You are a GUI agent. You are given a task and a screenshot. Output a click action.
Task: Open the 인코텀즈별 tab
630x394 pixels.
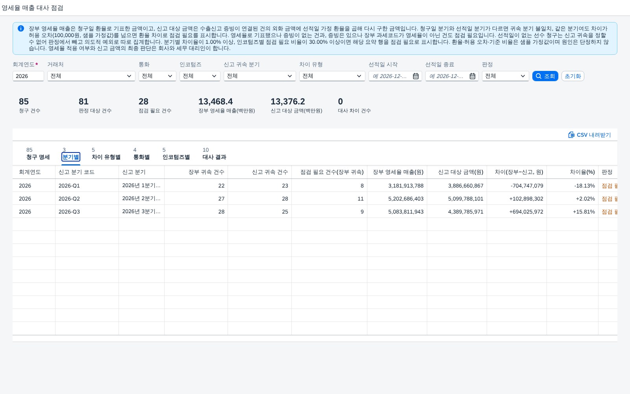point(176,154)
